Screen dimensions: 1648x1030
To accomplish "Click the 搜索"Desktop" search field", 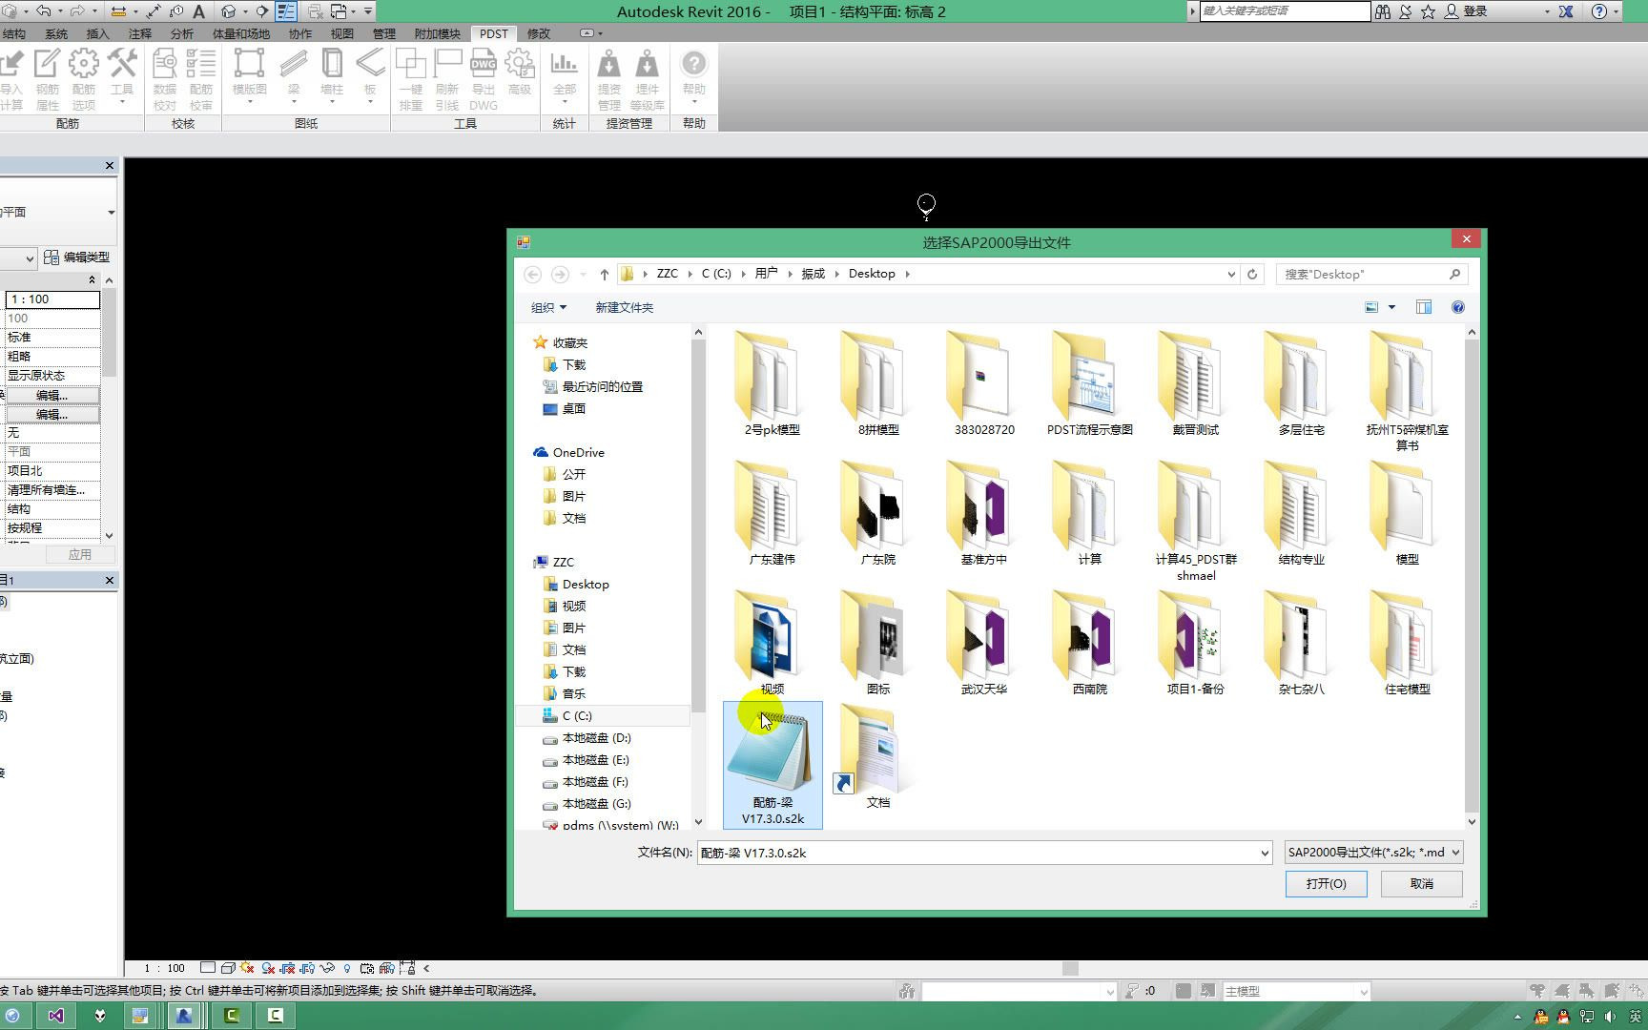I will pyautogui.click(x=1370, y=274).
